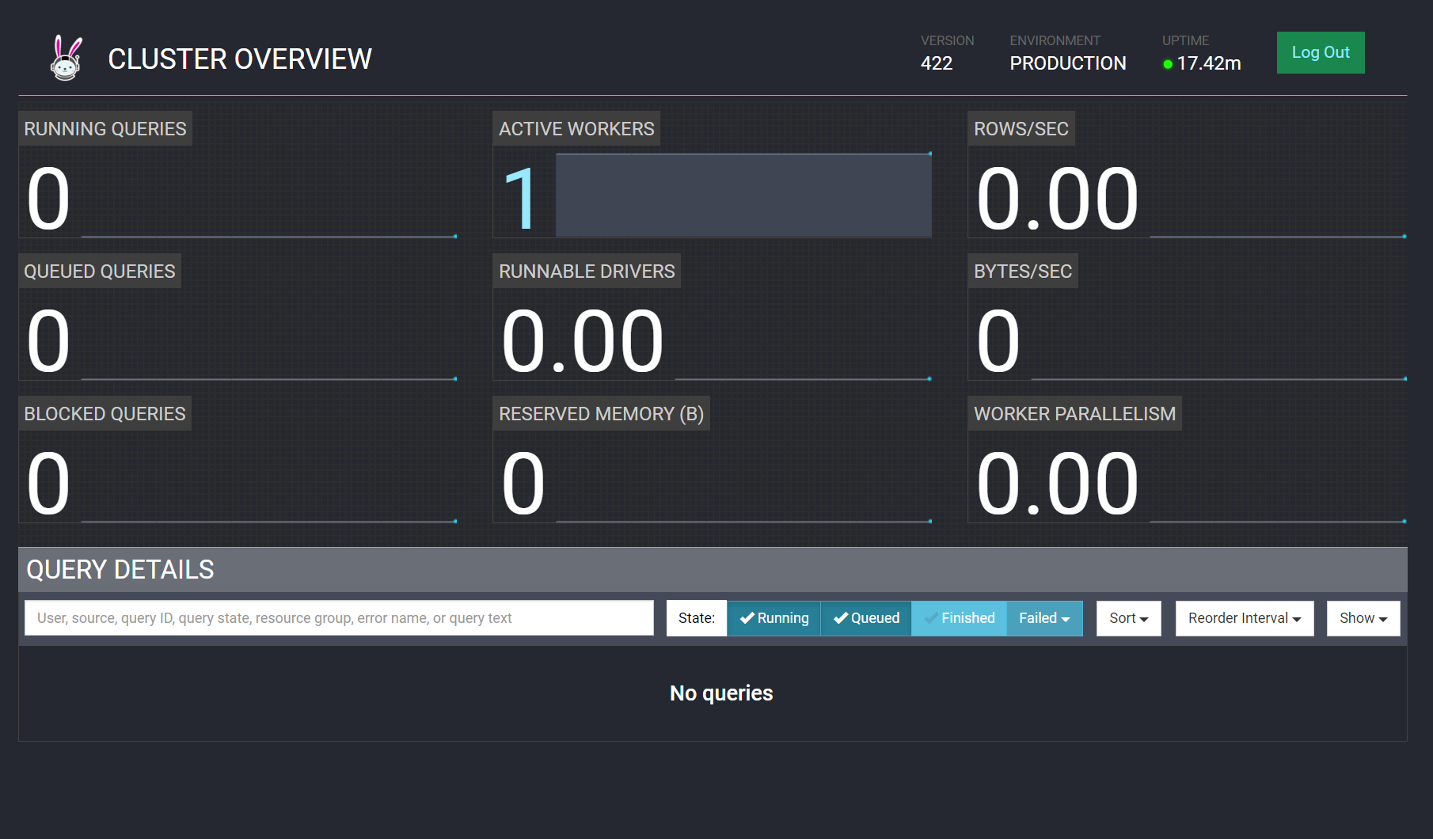This screenshot has height=839, width=1433.
Task: Enable the Finished state filter
Action: click(x=959, y=618)
